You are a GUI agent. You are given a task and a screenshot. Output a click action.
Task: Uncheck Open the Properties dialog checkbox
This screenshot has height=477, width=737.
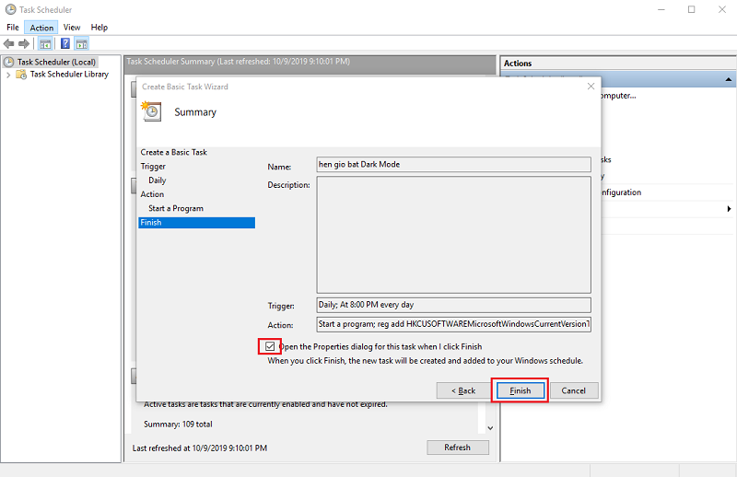tap(270, 346)
